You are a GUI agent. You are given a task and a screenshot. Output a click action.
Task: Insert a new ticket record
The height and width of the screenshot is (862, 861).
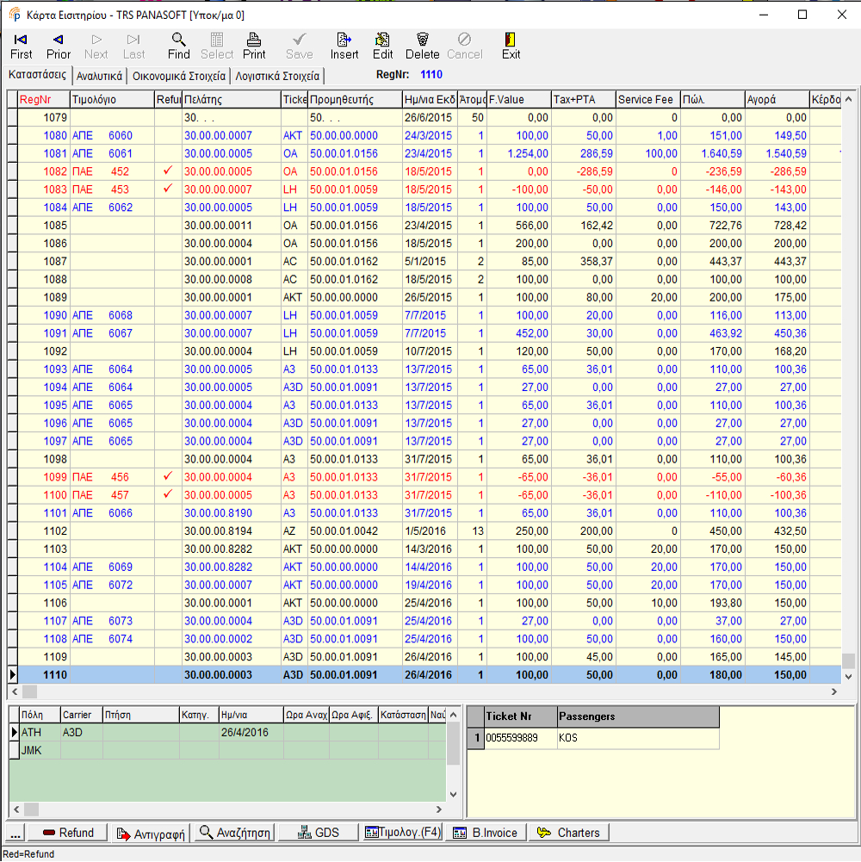click(344, 46)
